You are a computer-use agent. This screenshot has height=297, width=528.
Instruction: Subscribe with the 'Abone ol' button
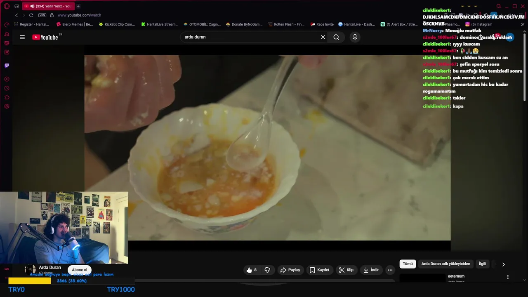(x=80, y=270)
